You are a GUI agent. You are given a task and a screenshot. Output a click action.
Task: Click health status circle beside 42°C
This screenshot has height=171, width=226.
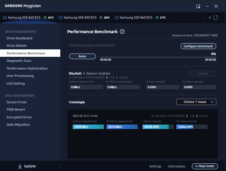[x=45, y=18]
